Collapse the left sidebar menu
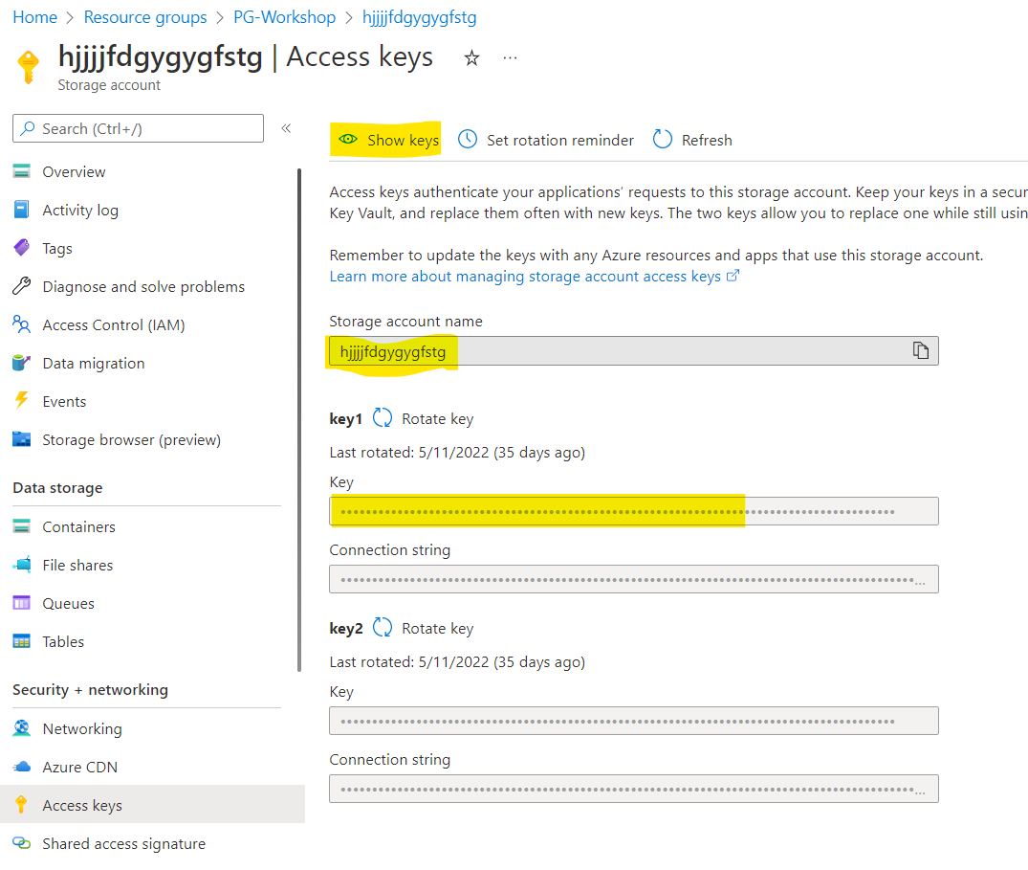 [286, 128]
